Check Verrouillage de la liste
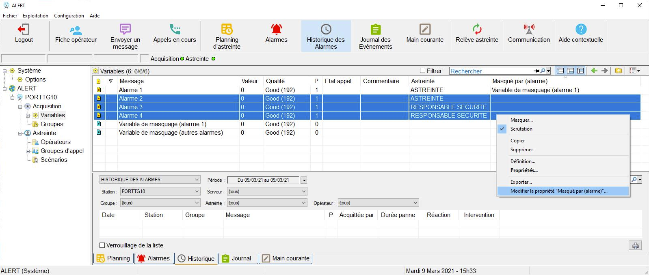 coord(102,245)
